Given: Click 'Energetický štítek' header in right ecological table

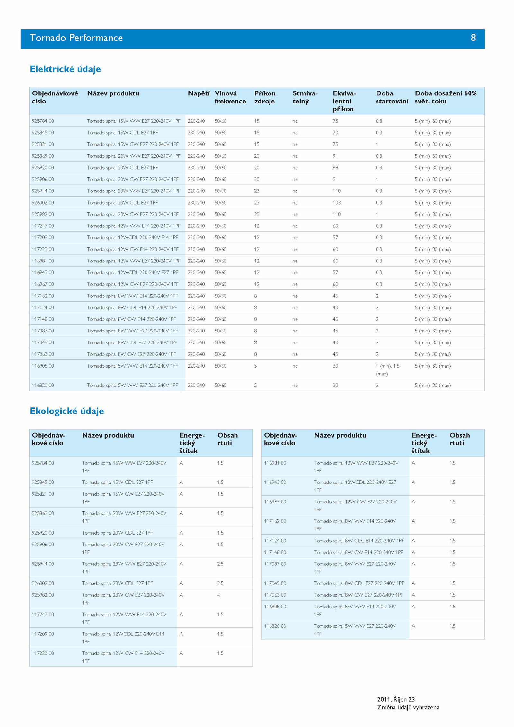Looking at the screenshot, I should 424,443.
